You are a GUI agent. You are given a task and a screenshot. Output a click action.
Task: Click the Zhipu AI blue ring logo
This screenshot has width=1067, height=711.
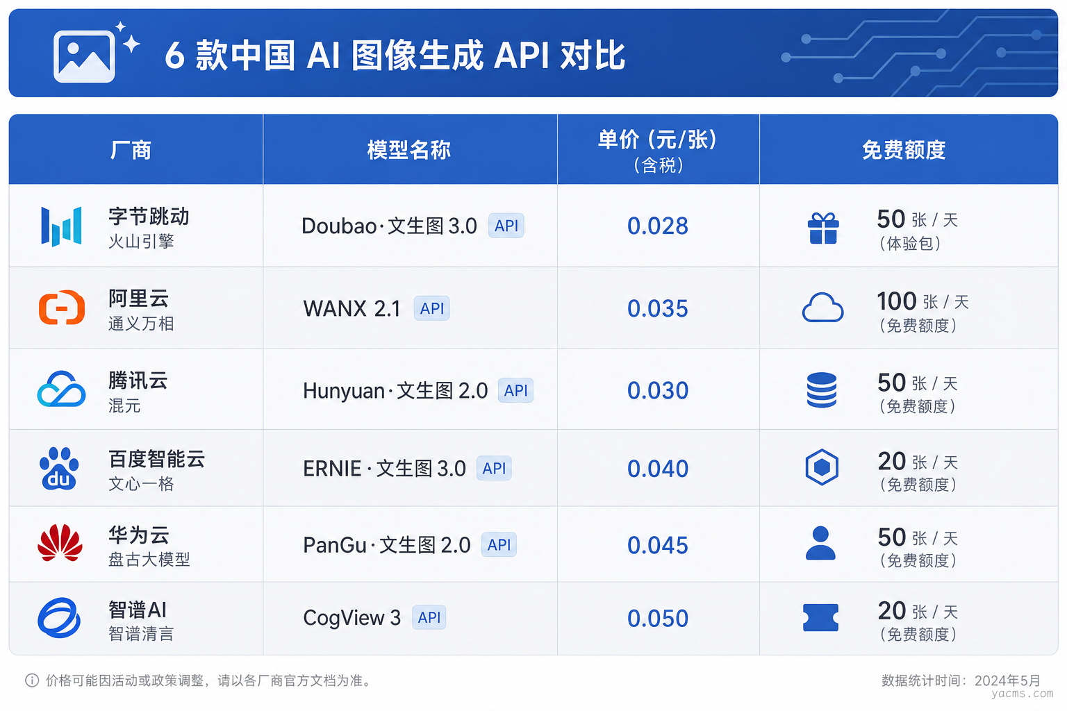point(59,617)
